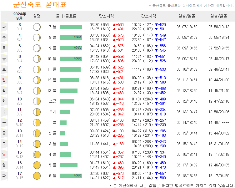Click moonrise/moonset 05:58/19:12
This screenshot has width=235, height=188.
(x=219, y=27)
